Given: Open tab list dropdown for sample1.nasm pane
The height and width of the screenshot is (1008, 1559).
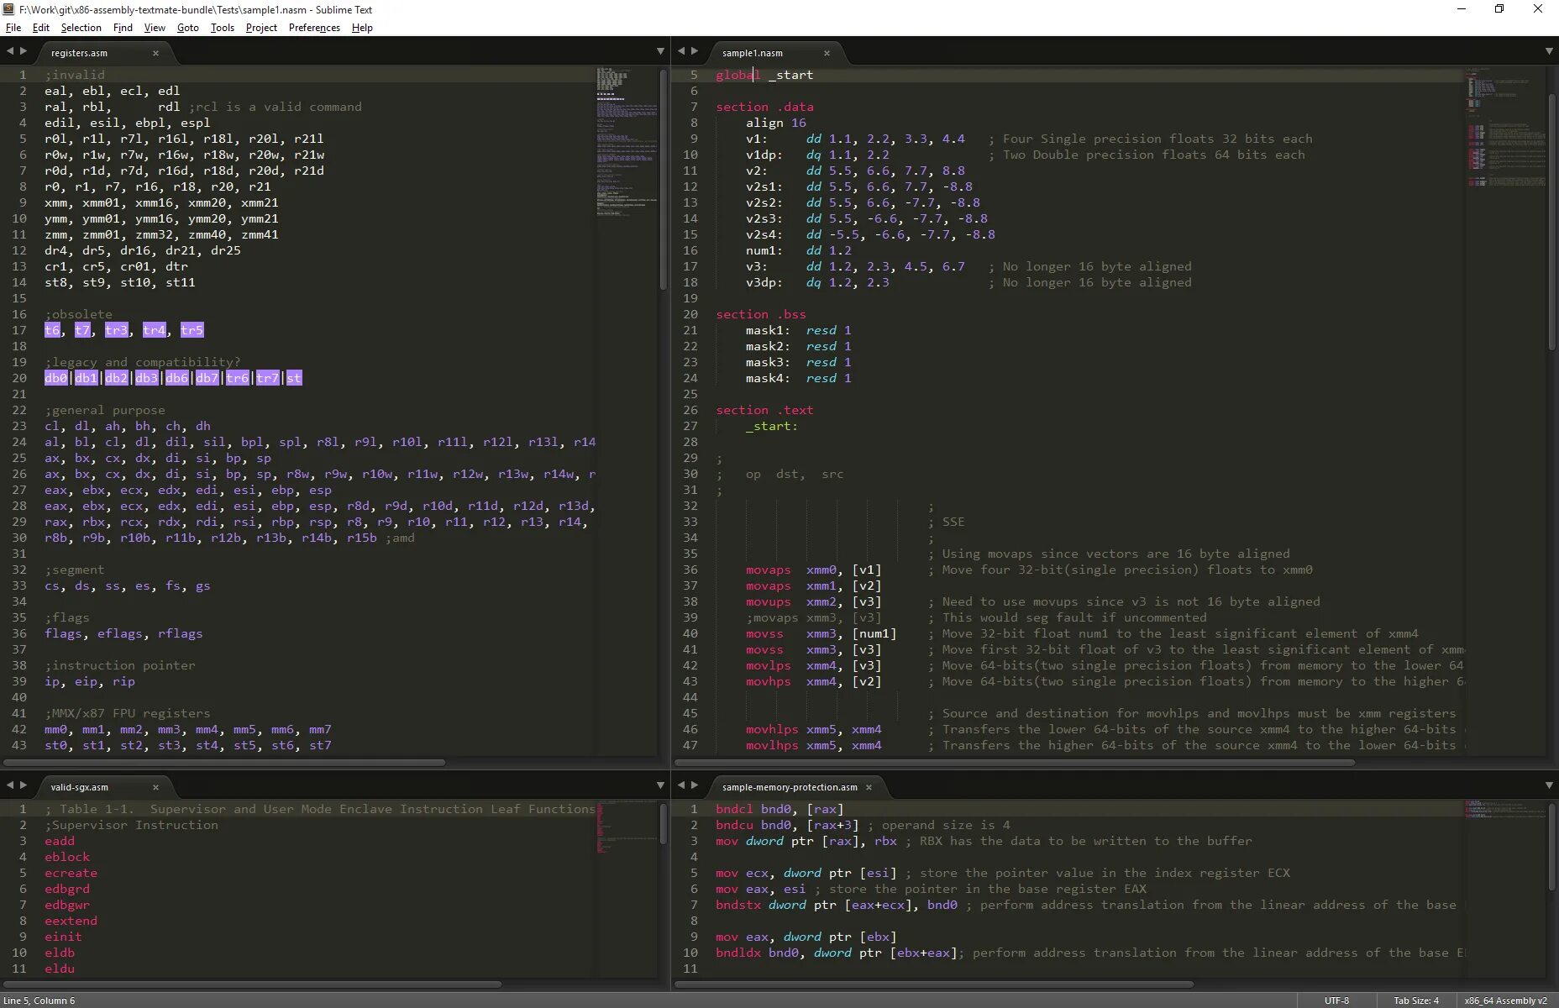Looking at the screenshot, I should 1549,51.
